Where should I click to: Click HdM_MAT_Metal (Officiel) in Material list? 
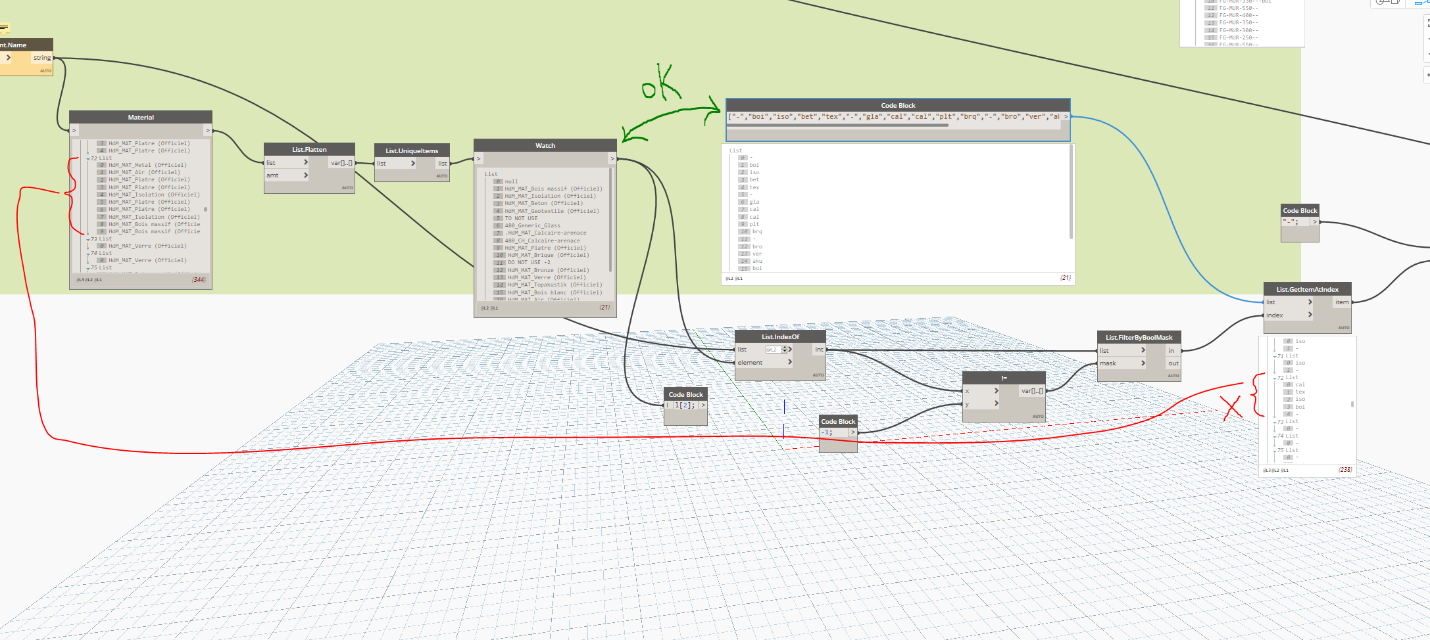(147, 165)
